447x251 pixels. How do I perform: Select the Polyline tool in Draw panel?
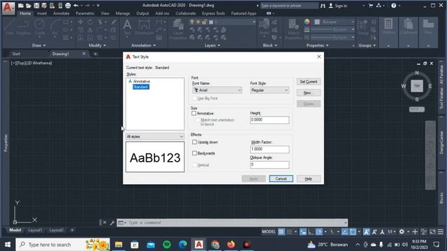click(23, 28)
